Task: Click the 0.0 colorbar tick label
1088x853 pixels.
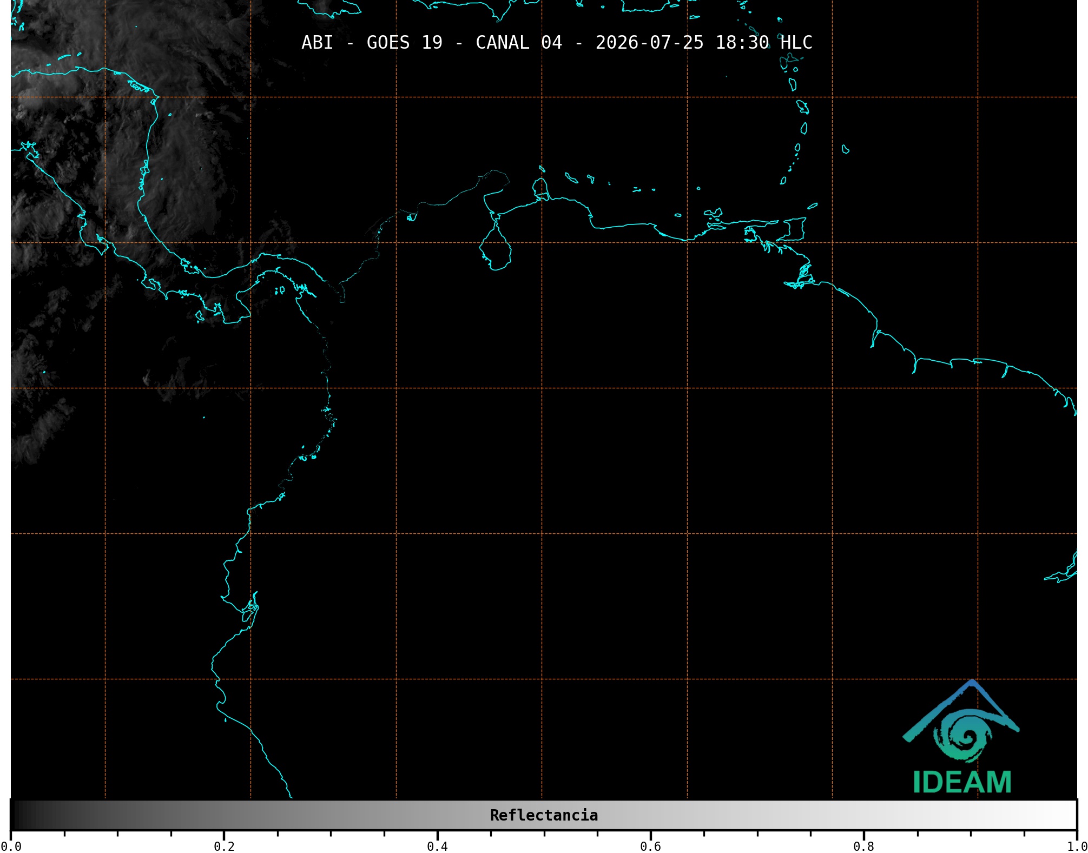Action: point(11,847)
